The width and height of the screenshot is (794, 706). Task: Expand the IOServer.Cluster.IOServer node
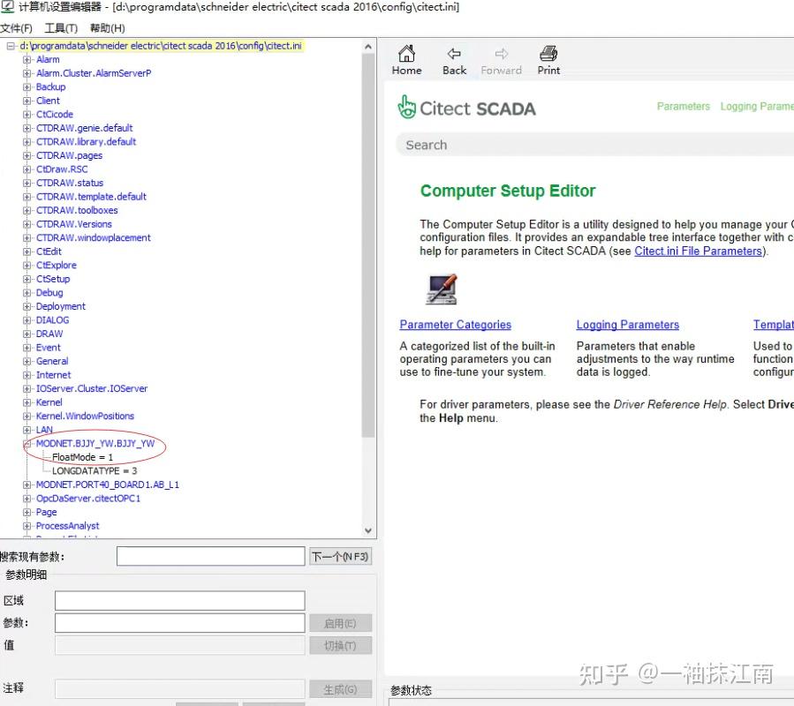coord(26,388)
